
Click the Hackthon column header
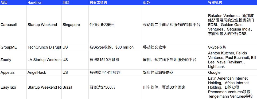coord(44,3)
